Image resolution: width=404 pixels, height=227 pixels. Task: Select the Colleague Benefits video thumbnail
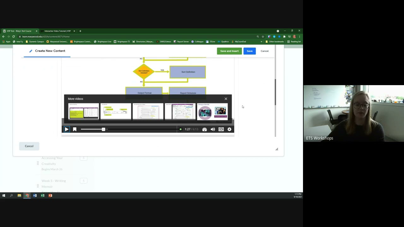pyautogui.click(x=212, y=112)
